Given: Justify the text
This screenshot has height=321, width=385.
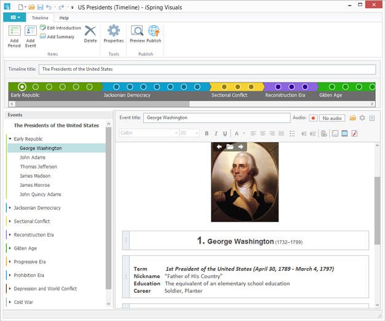Looking at the screenshot, I should pos(281,133).
